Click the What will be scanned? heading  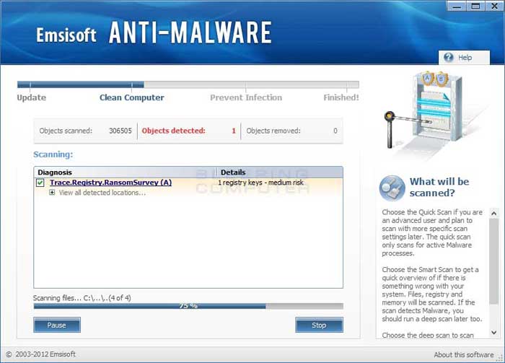click(x=439, y=187)
